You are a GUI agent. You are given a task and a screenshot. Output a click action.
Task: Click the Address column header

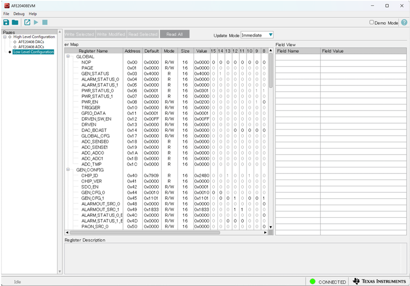coord(133,51)
